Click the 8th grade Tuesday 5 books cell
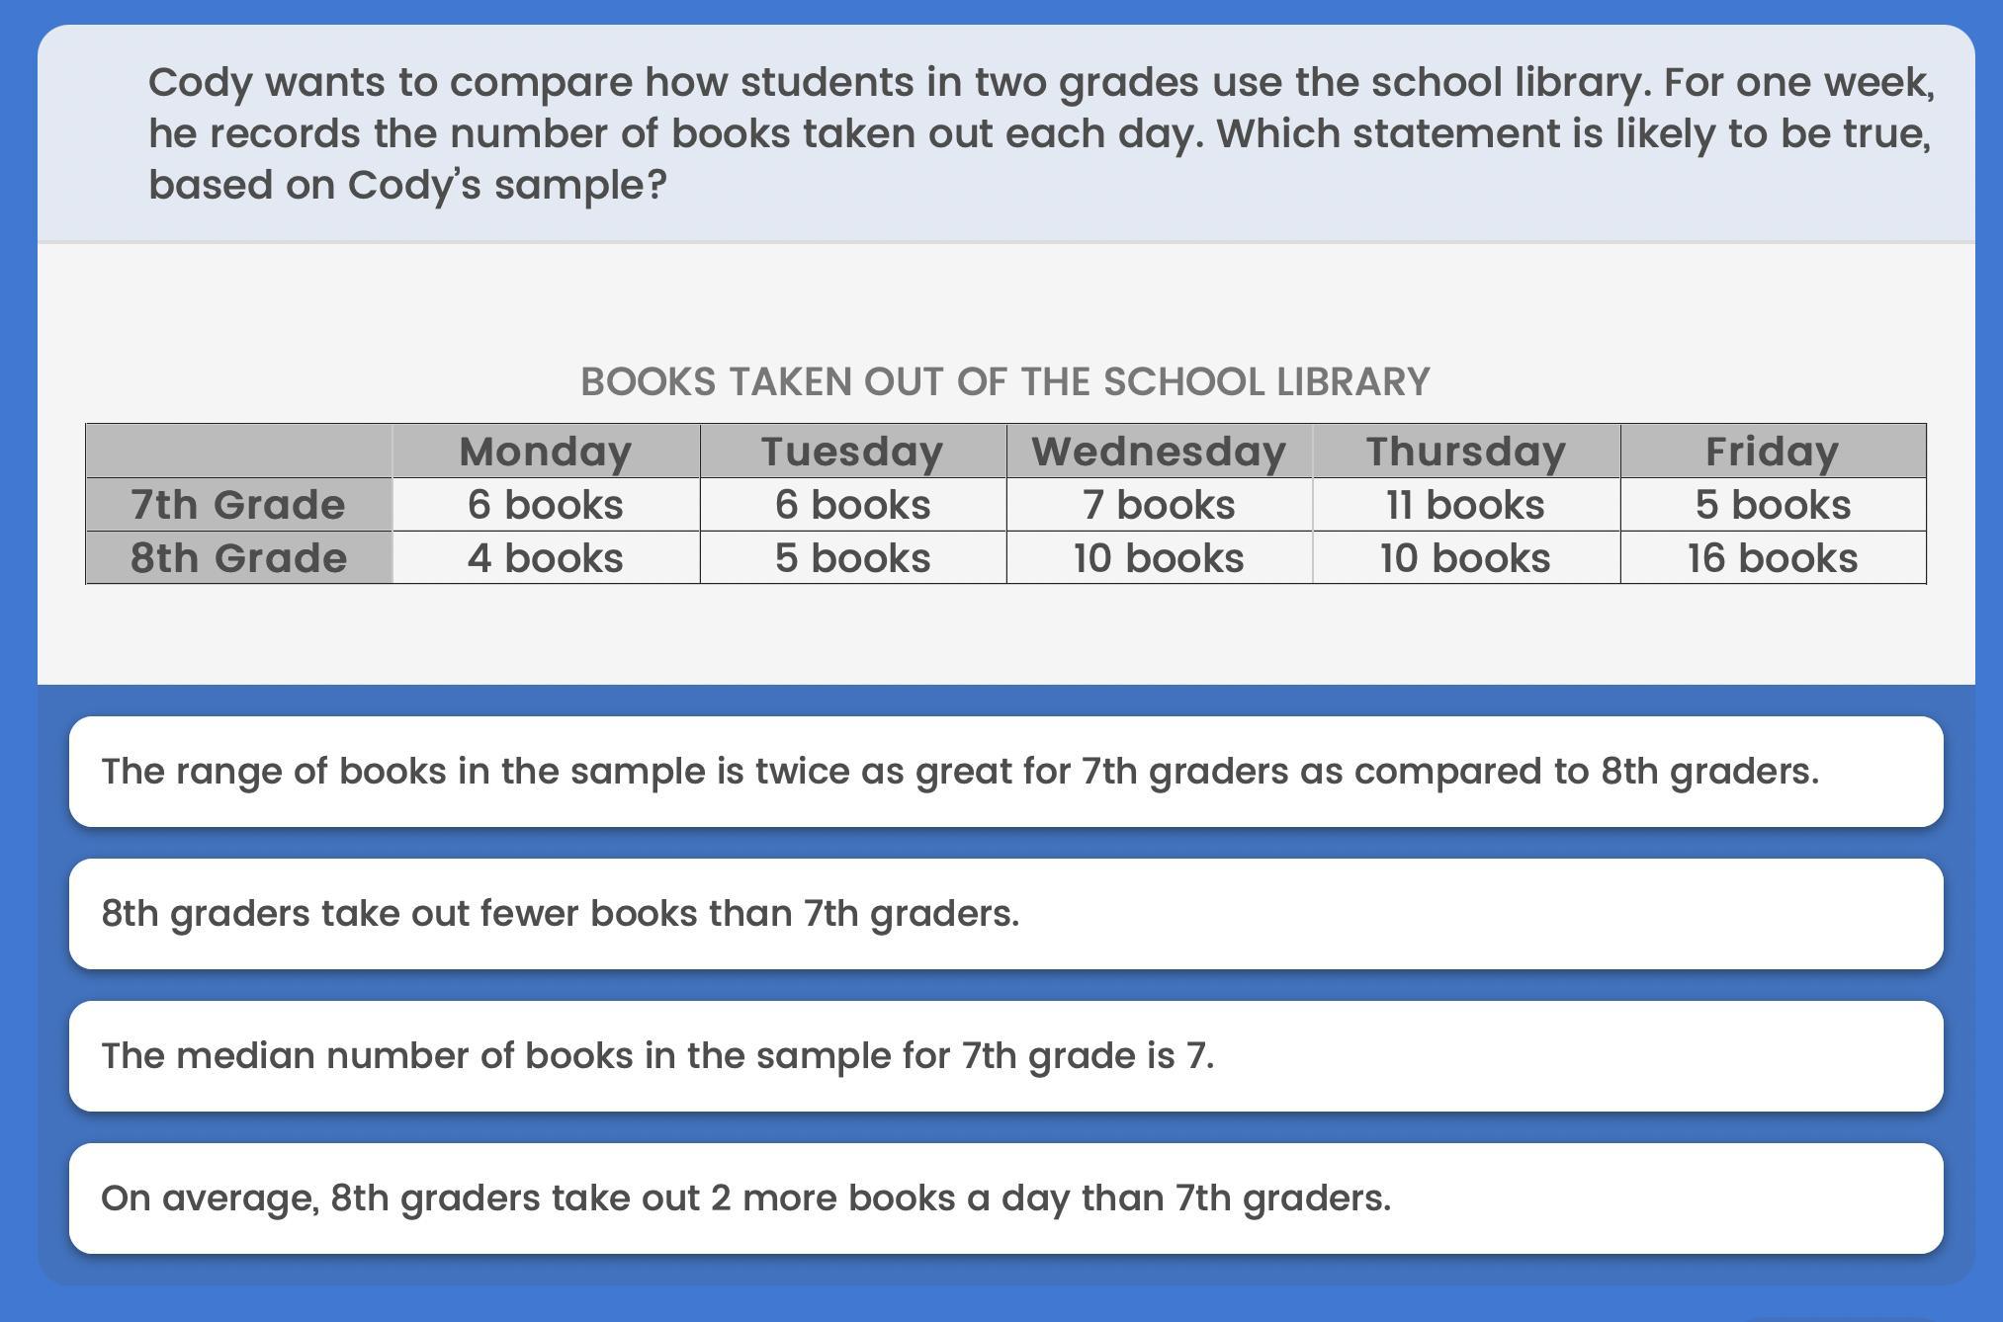The height and width of the screenshot is (1322, 2003). pyautogui.click(x=853, y=558)
